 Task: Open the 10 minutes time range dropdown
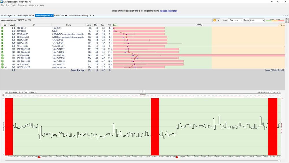click(280, 93)
